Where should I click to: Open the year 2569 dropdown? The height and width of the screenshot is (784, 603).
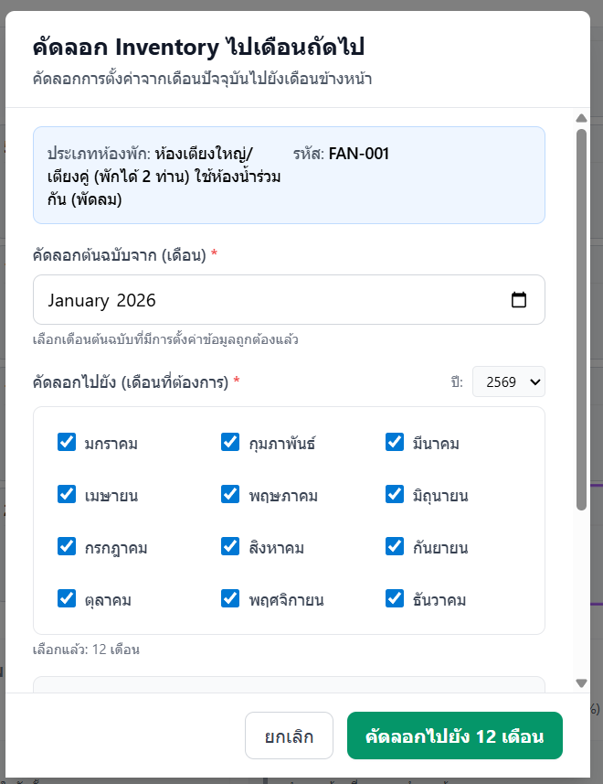(x=508, y=381)
